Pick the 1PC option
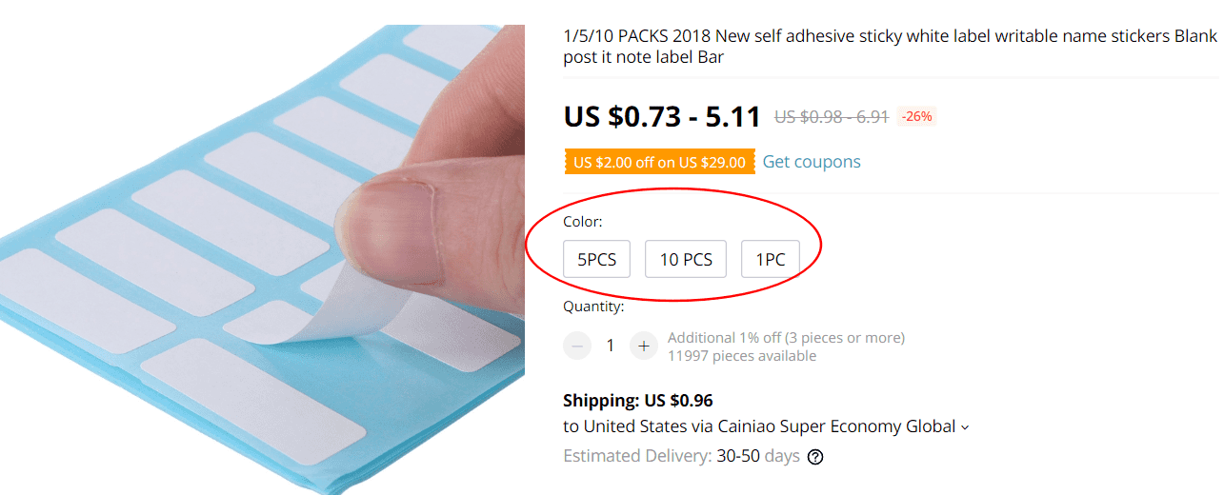The width and height of the screenshot is (1224, 495). (770, 259)
